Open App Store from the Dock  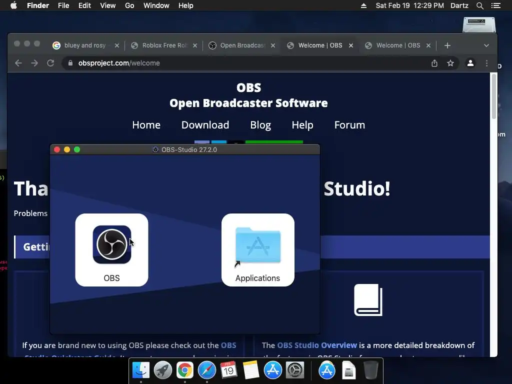[x=272, y=370]
